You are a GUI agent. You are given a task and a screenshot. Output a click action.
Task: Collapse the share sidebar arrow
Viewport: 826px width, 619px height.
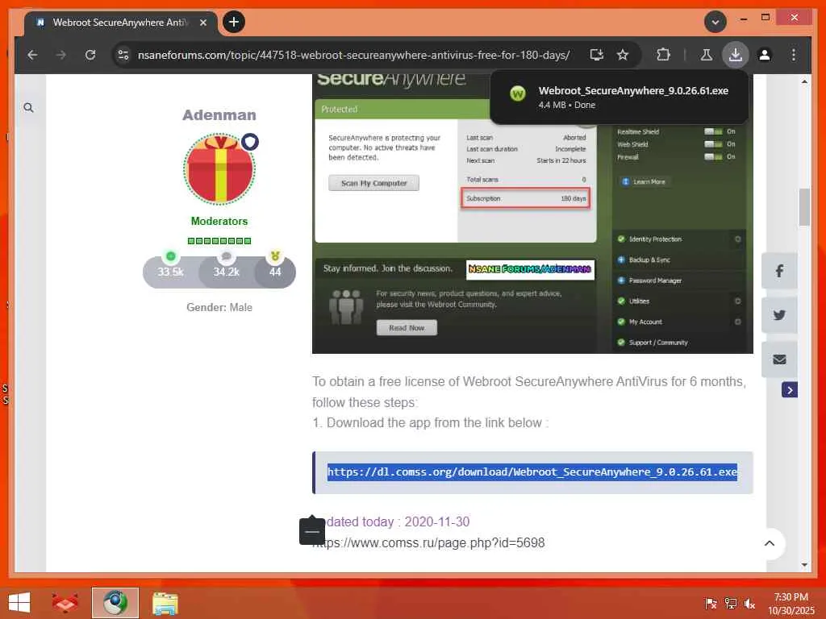(789, 390)
